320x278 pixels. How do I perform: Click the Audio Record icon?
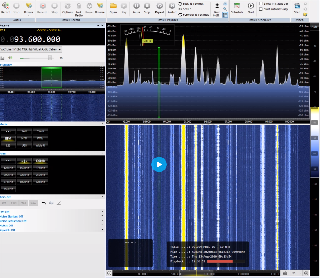tap(6, 6)
